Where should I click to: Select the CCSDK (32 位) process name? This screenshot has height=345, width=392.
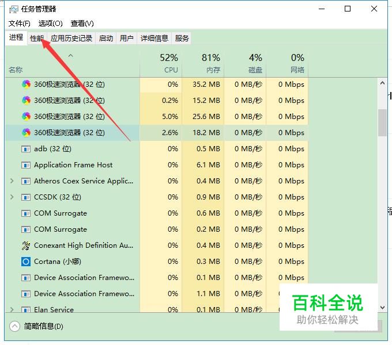point(58,197)
